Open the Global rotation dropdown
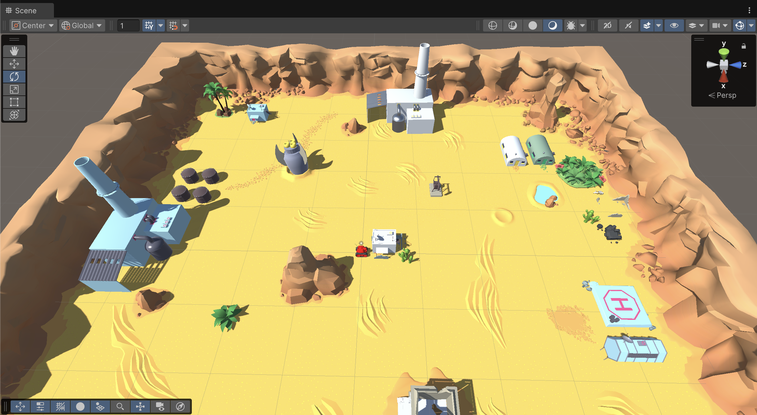 [82, 25]
